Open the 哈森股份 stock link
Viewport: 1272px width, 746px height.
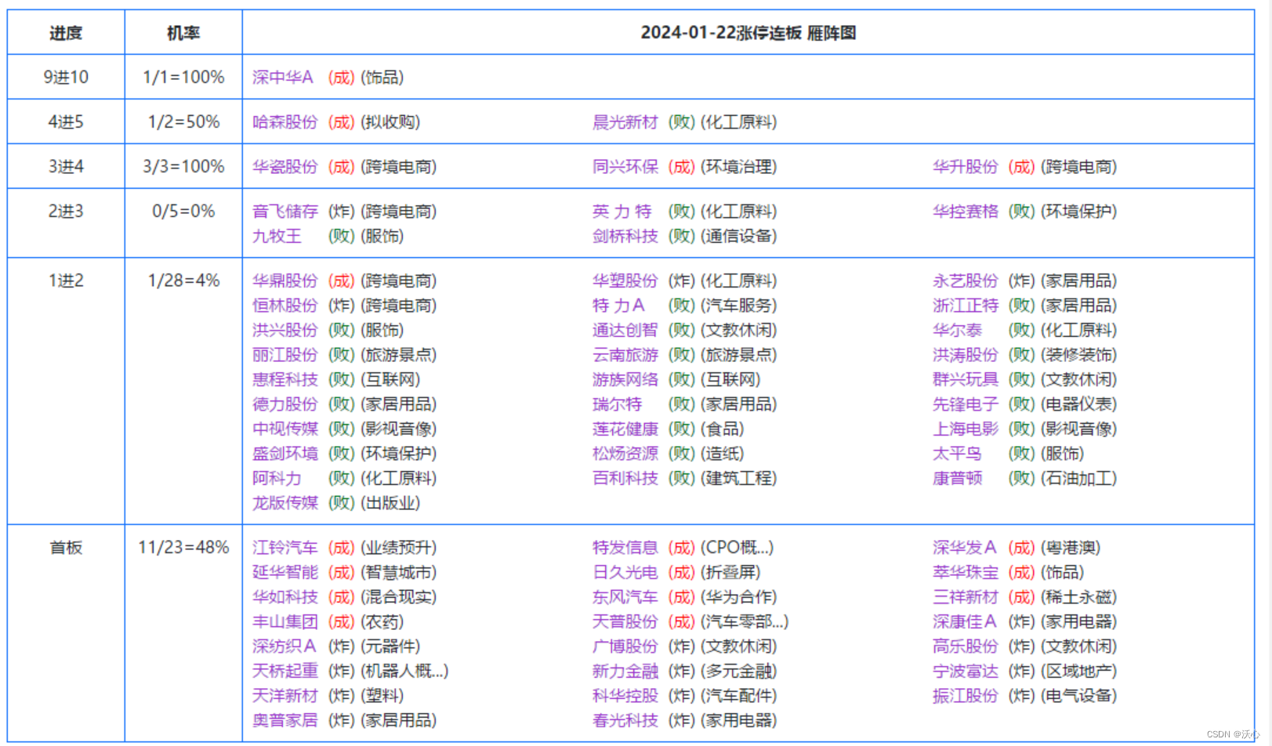point(285,122)
